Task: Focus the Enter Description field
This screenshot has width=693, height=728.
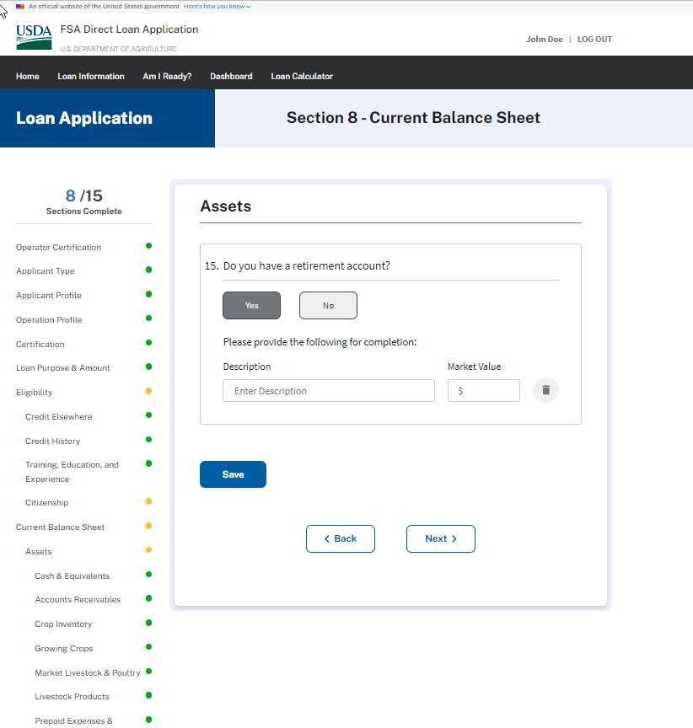Action: pos(329,391)
